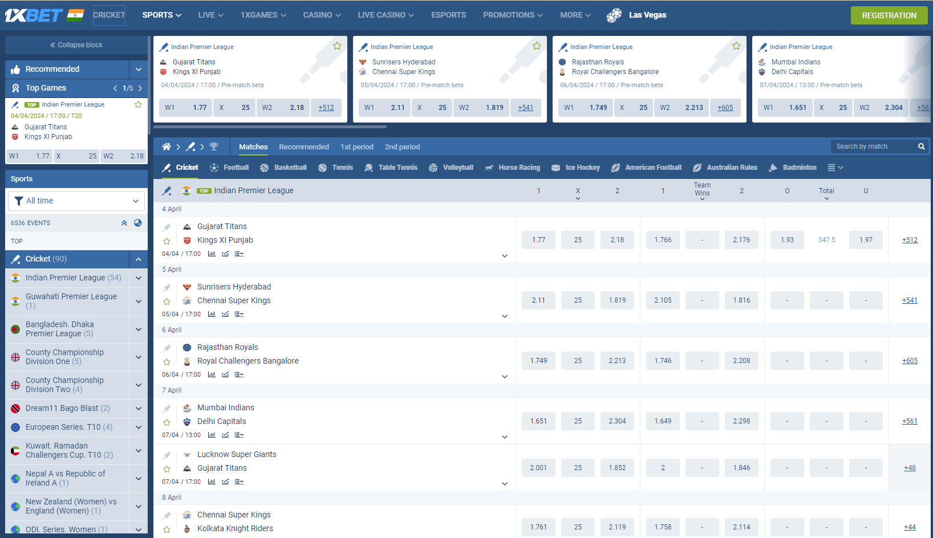Image resolution: width=933 pixels, height=538 pixels.
Task: Open the All time filter dropdown
Action: click(x=76, y=201)
